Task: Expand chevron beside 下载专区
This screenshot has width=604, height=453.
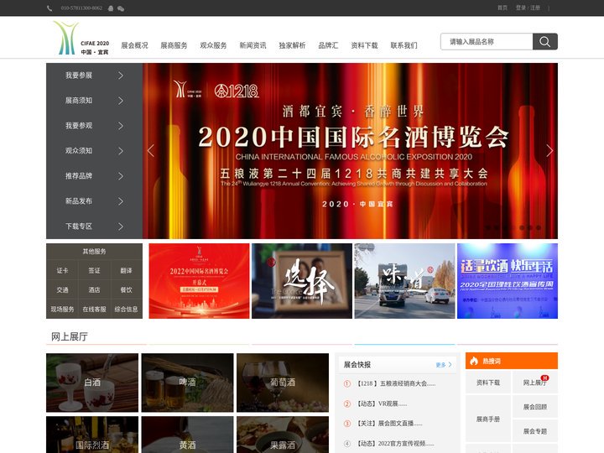Action: pyautogui.click(x=121, y=226)
